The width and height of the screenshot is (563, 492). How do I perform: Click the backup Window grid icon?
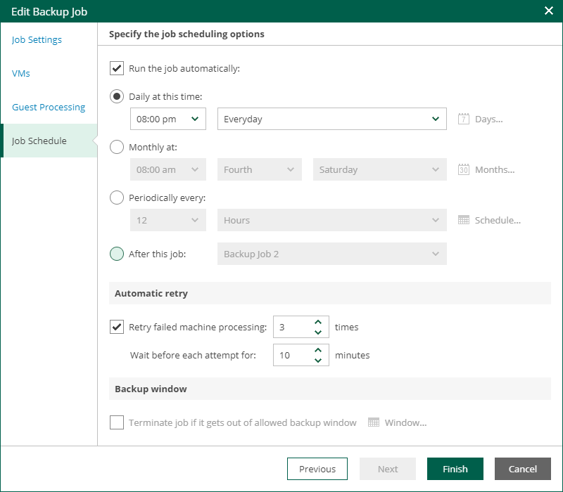374,422
